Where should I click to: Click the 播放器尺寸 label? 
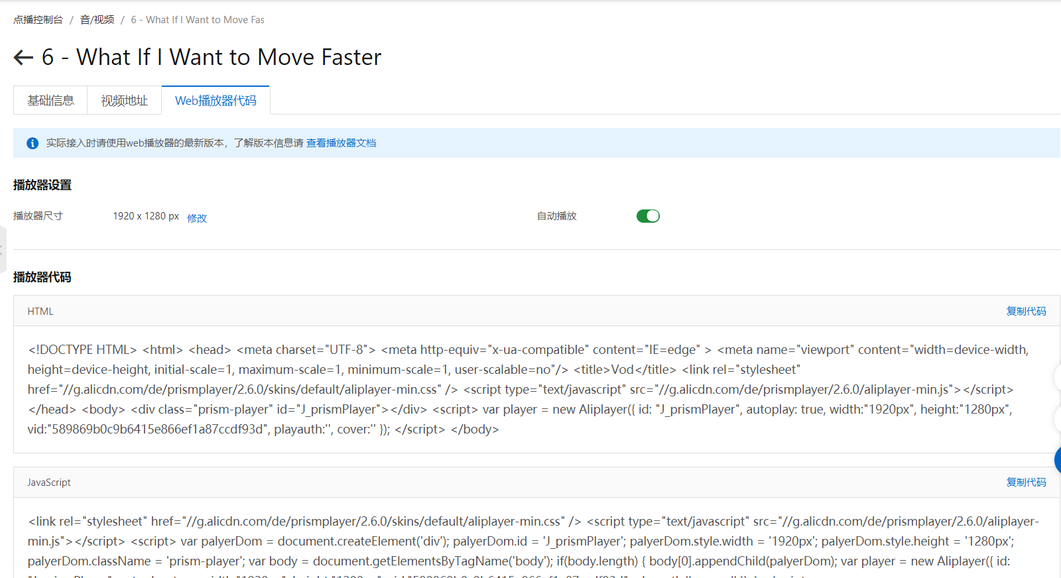pos(38,216)
